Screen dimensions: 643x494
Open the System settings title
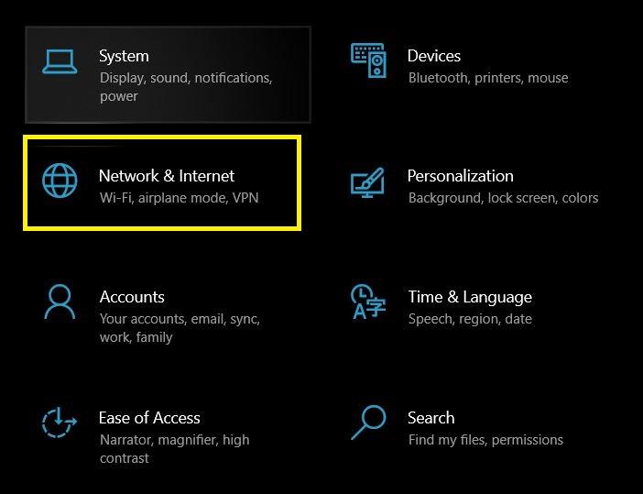[124, 56]
